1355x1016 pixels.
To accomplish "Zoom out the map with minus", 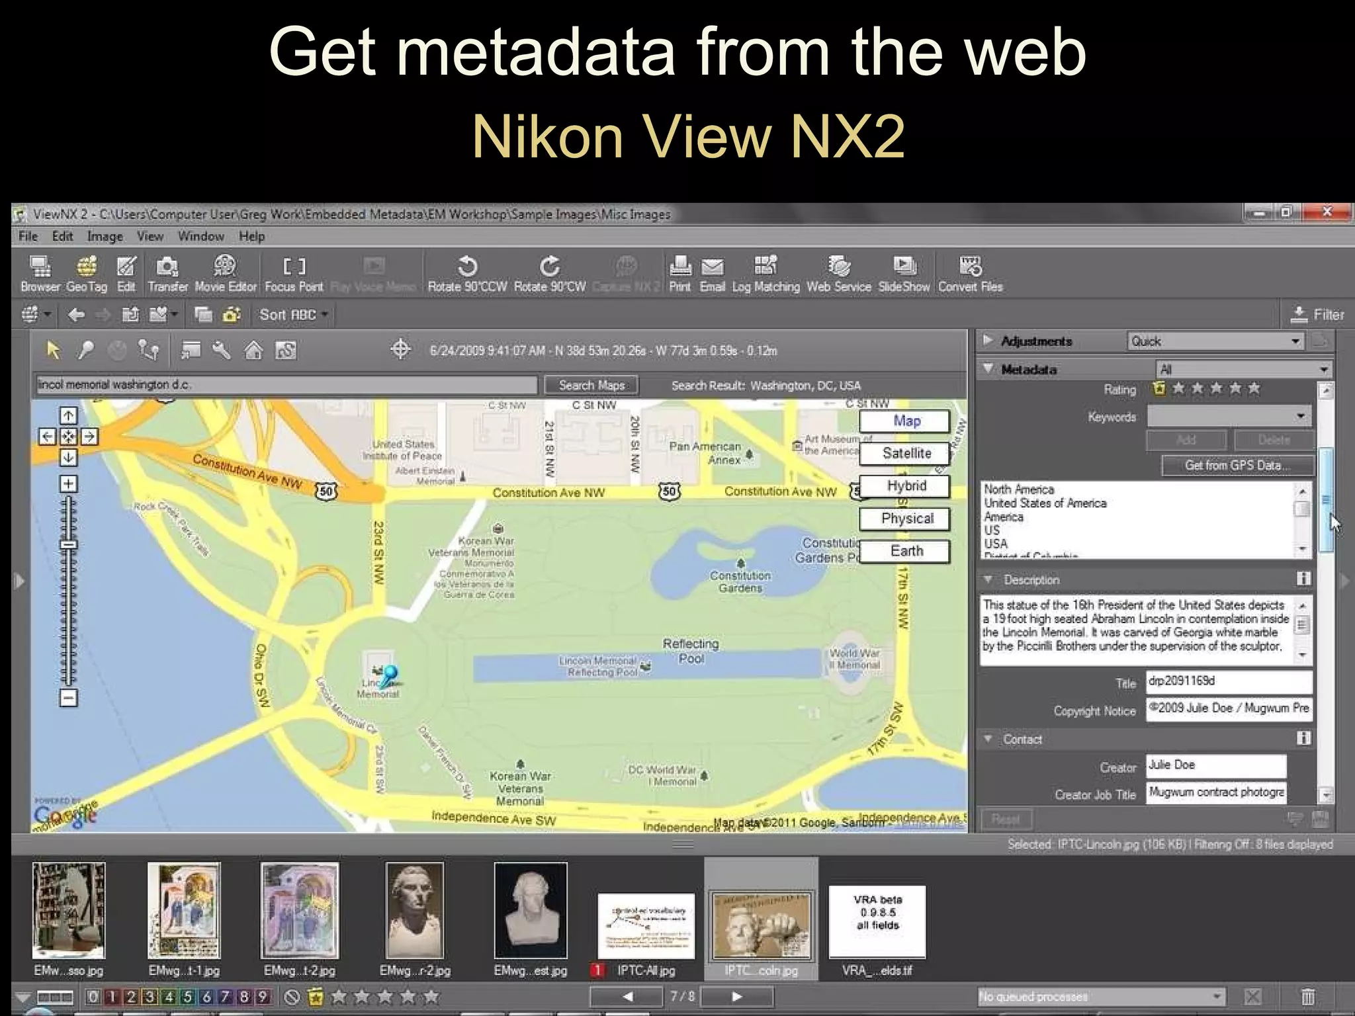I will tap(68, 697).
